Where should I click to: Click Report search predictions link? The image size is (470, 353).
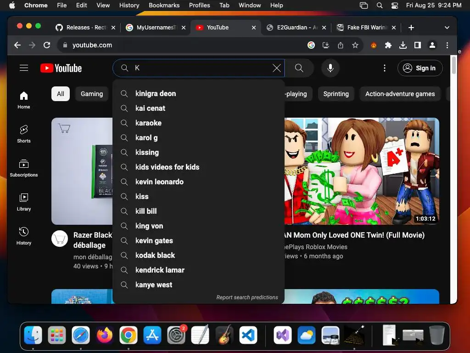(x=247, y=297)
